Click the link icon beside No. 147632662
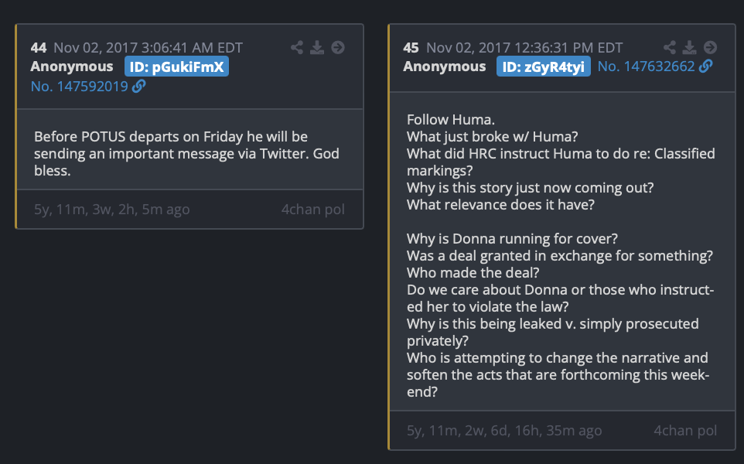The image size is (744, 464). [705, 67]
